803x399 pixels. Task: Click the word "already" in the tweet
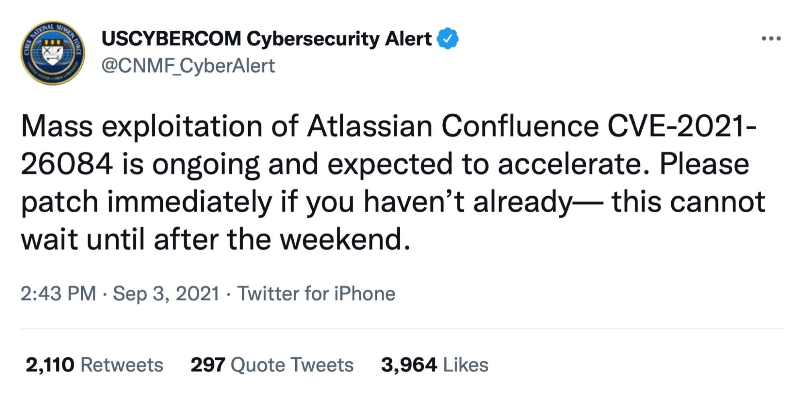coord(522,202)
